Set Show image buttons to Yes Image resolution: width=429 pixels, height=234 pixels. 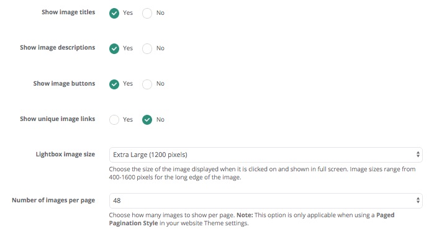click(x=114, y=84)
